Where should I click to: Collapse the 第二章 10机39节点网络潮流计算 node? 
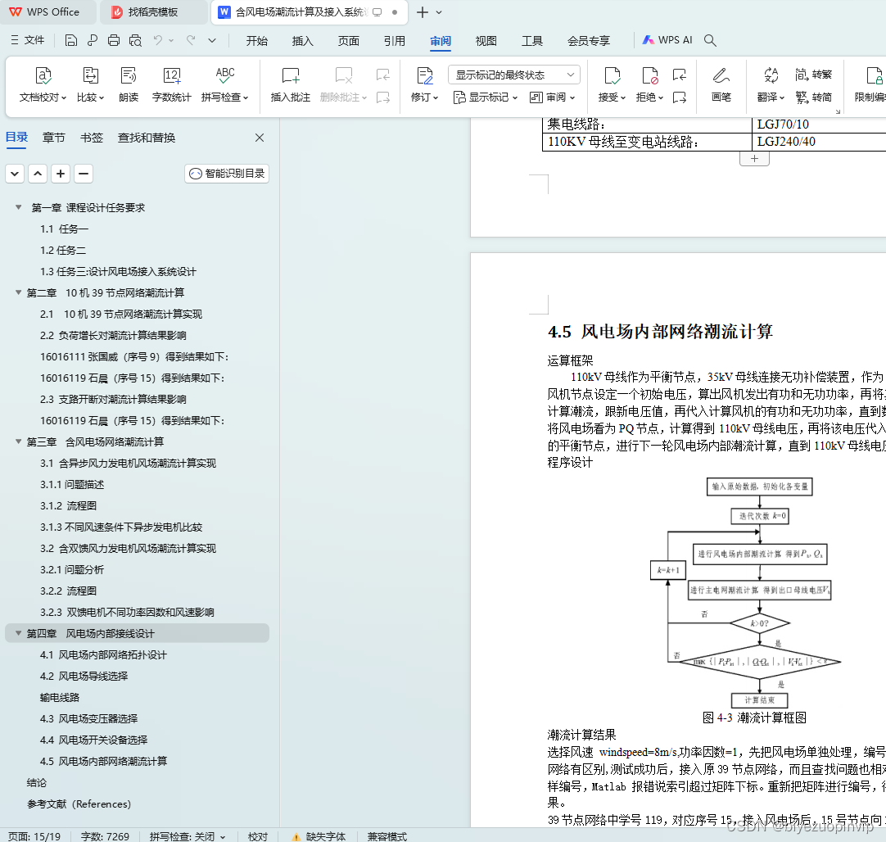pos(19,292)
